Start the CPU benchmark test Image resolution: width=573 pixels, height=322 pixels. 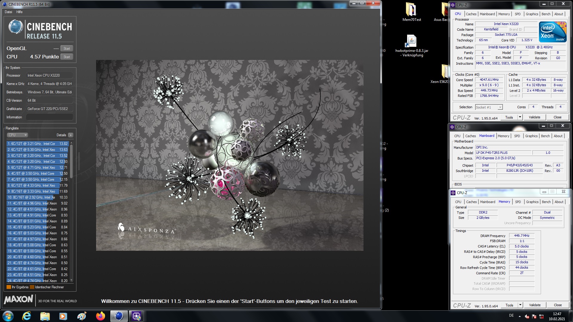click(x=67, y=57)
